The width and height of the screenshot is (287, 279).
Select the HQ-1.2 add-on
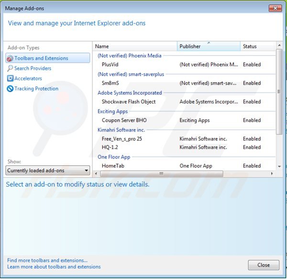(110, 147)
